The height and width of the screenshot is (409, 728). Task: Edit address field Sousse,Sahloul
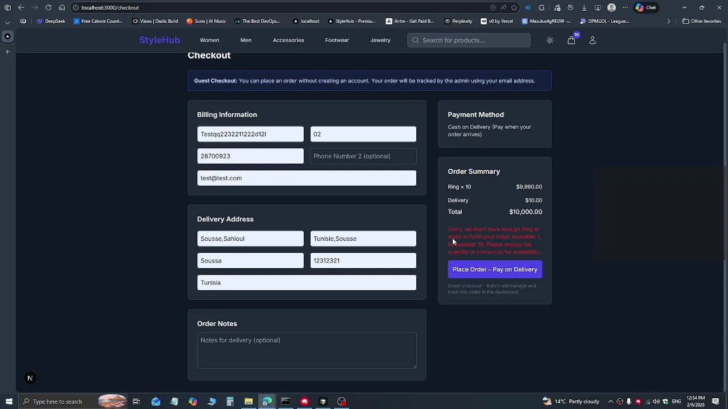pyautogui.click(x=250, y=239)
